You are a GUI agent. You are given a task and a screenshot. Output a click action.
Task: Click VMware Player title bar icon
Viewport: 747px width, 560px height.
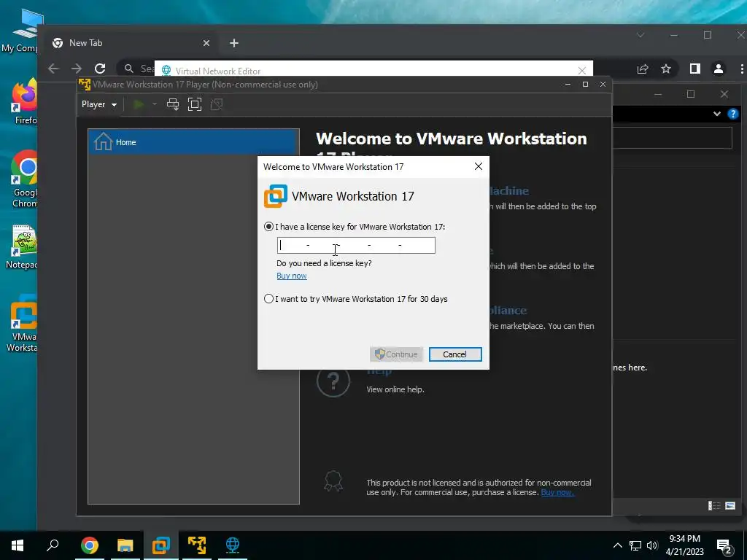click(85, 85)
